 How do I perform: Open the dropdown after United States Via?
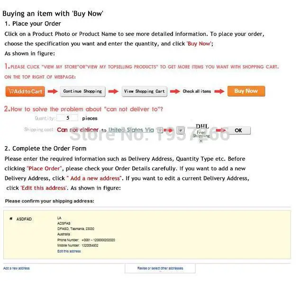pyautogui.click(x=160, y=130)
